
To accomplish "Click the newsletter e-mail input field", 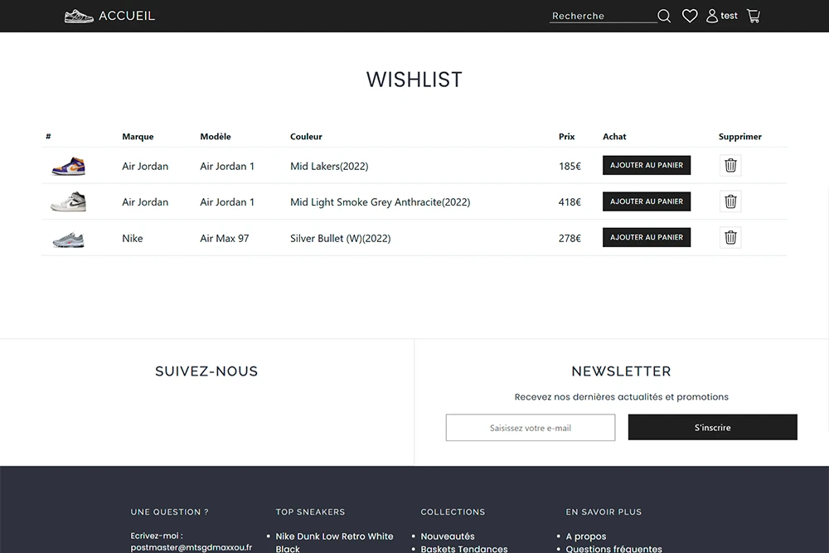I will (x=531, y=428).
